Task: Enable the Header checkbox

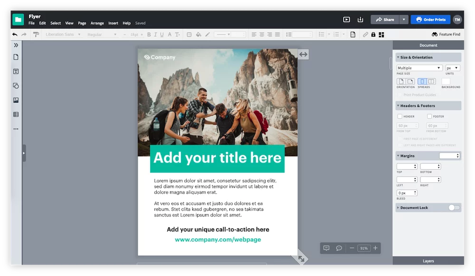Action: coord(400,116)
